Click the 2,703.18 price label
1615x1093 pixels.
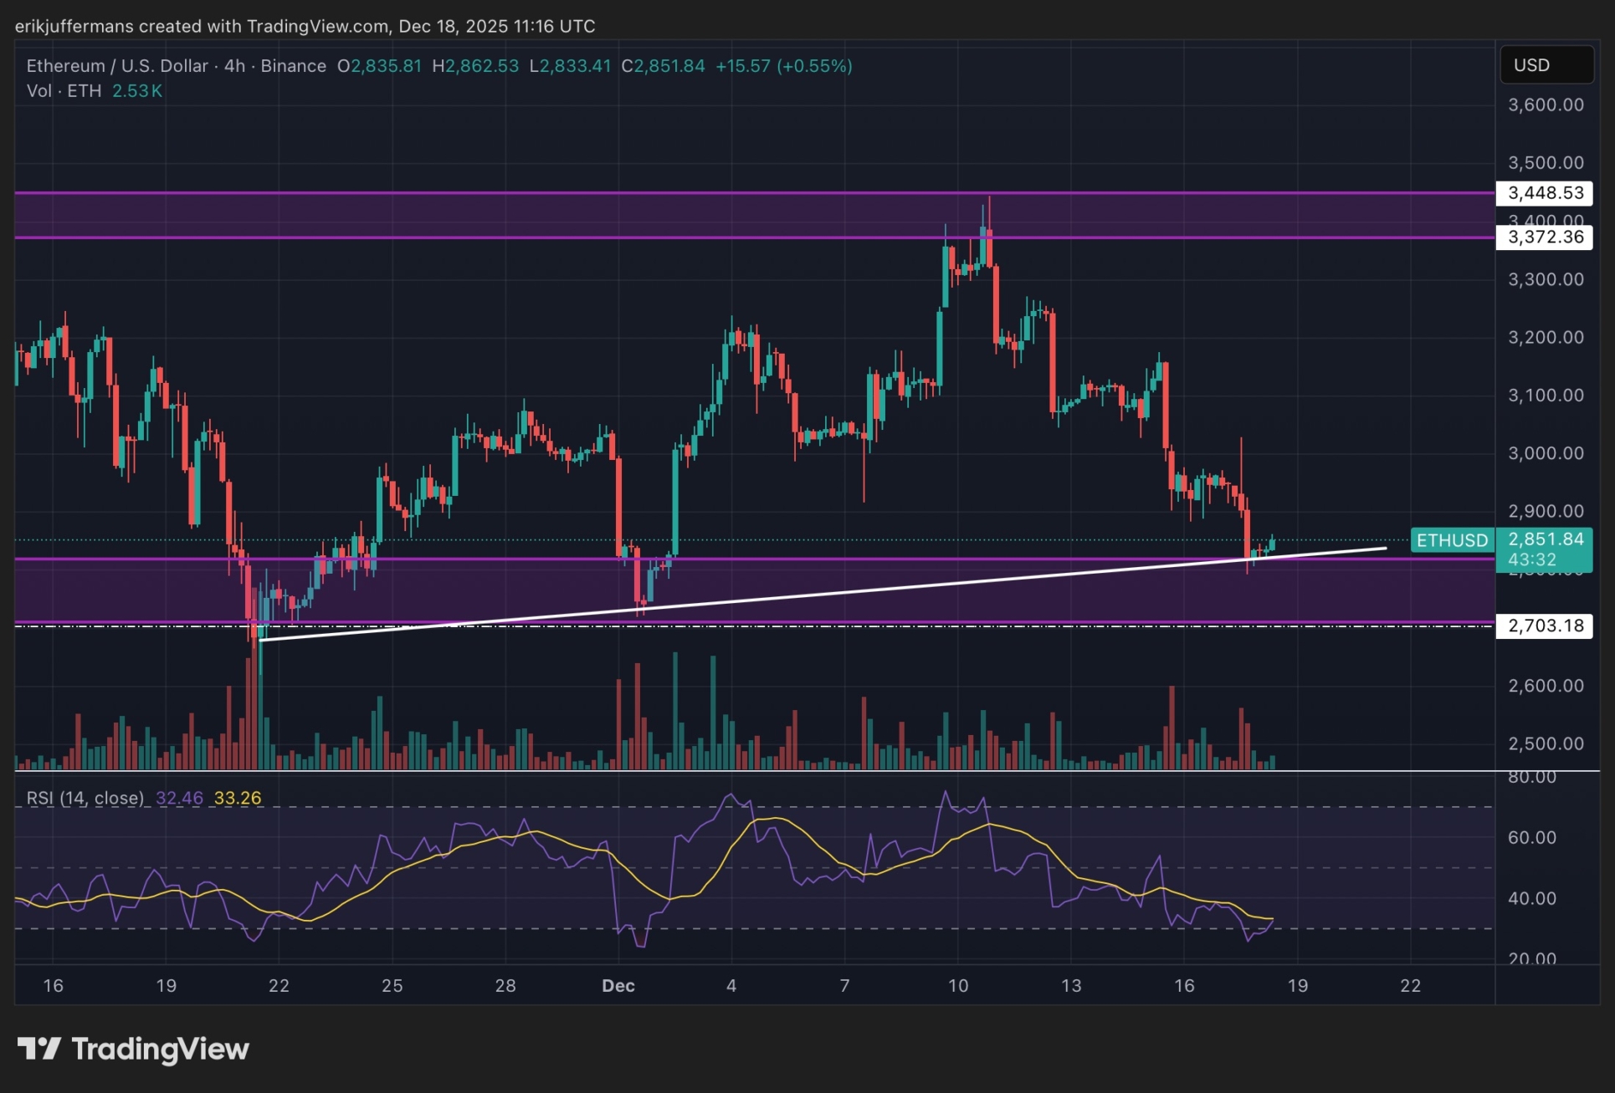point(1545,626)
